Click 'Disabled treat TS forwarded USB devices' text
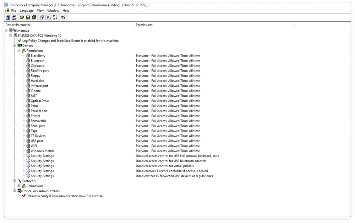 (174, 176)
